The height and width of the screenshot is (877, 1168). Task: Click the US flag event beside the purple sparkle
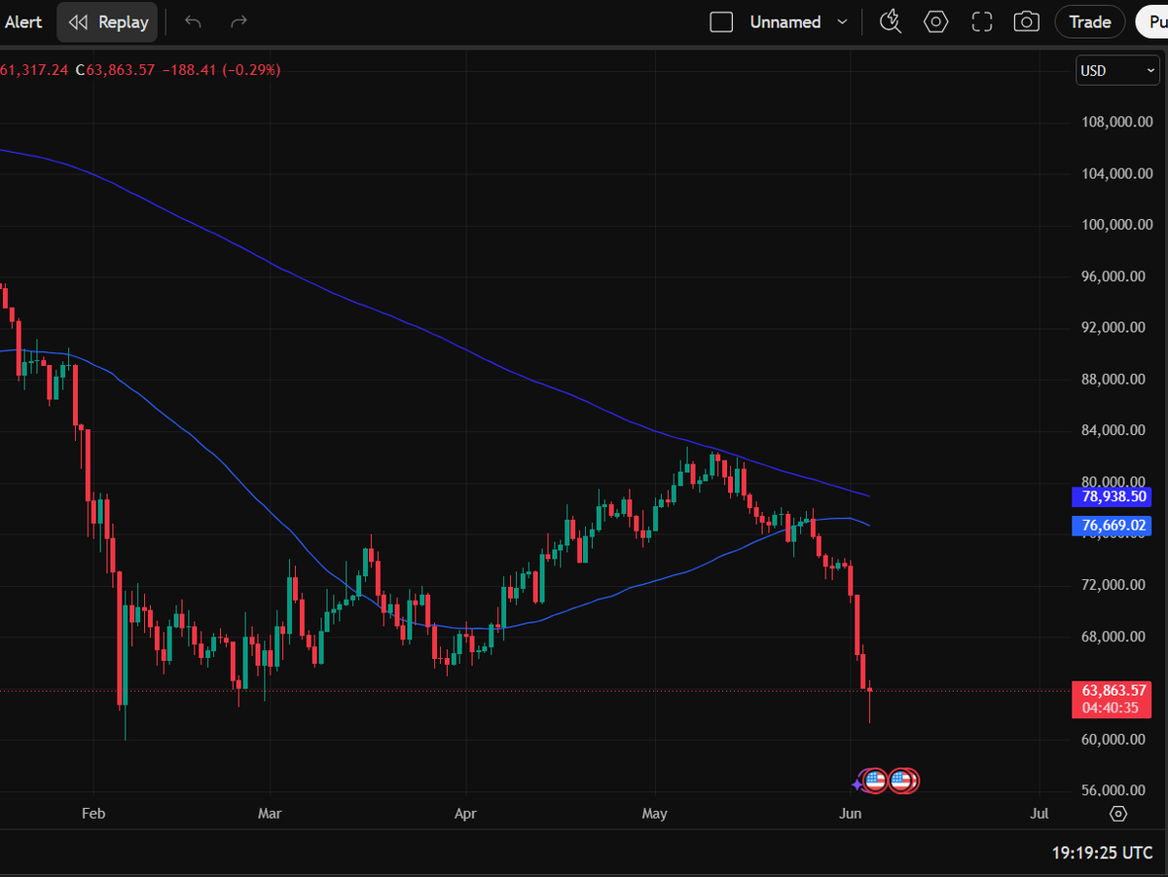click(x=875, y=781)
